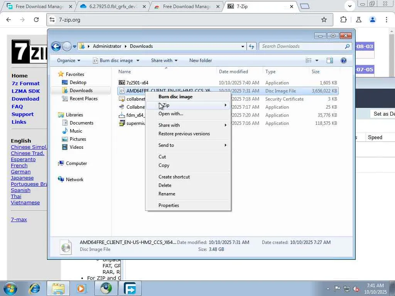Image resolution: width=395 pixels, height=296 pixels.
Task: Click the Change your view icon
Action: 309,61
